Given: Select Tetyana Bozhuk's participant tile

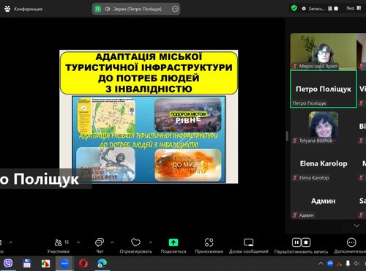Looking at the screenshot, I should (x=324, y=127).
